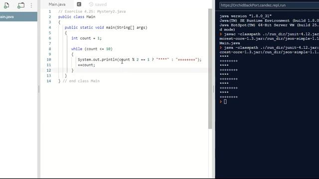Viewport: 319px width, 179px height.
Task: Click the saved status indicator
Action: 98,4
